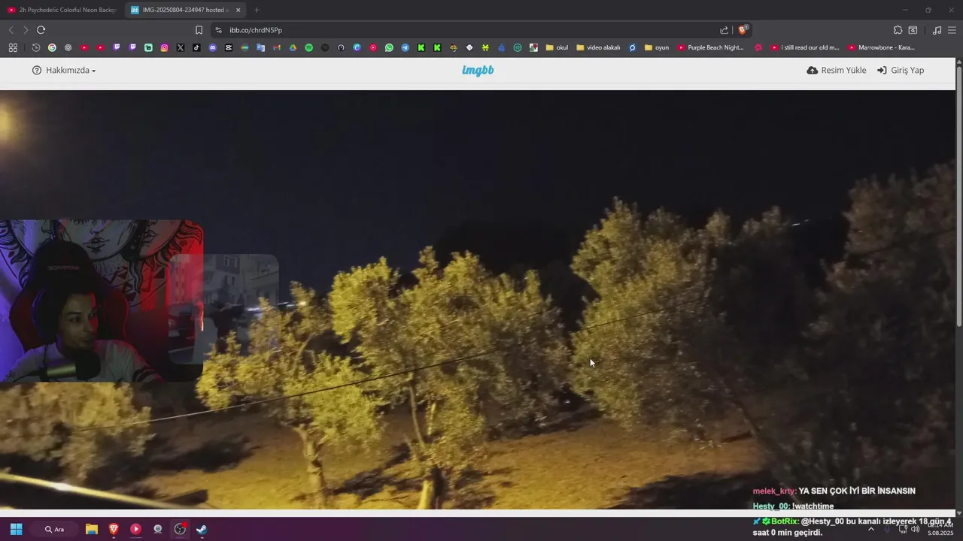963x541 pixels.
Task: Reload the page with refresh icon
Action: (41, 30)
